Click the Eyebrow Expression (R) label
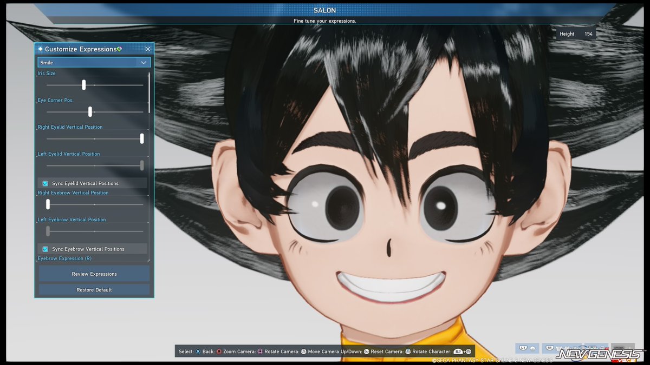 point(64,258)
